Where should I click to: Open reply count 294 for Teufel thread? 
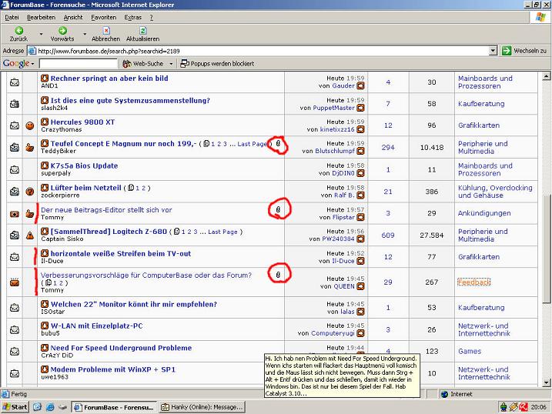[x=388, y=148]
